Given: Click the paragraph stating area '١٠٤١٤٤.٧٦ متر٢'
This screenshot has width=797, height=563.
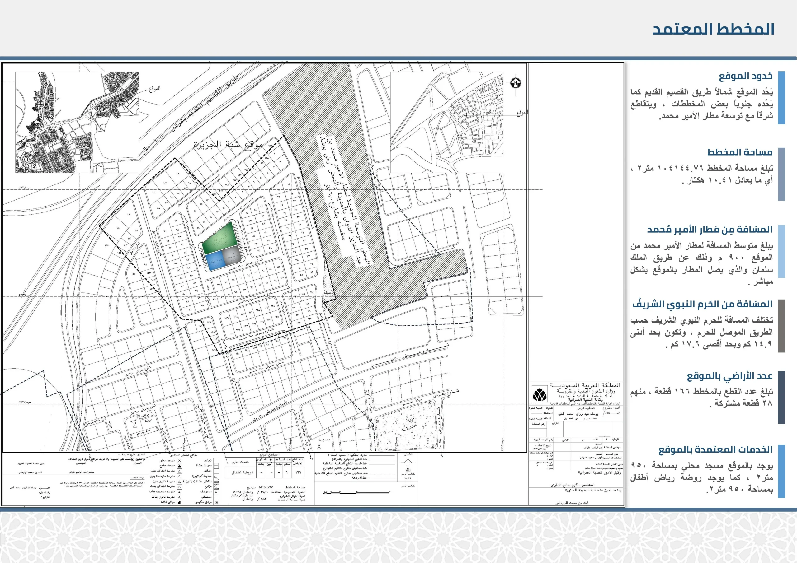Looking at the screenshot, I should coord(702,174).
